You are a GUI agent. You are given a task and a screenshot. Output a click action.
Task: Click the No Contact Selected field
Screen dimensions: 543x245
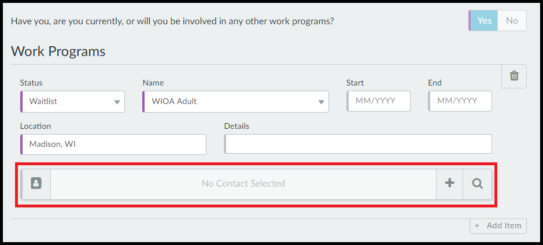tap(243, 184)
